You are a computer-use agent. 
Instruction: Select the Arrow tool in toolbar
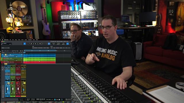[x=24, y=44]
